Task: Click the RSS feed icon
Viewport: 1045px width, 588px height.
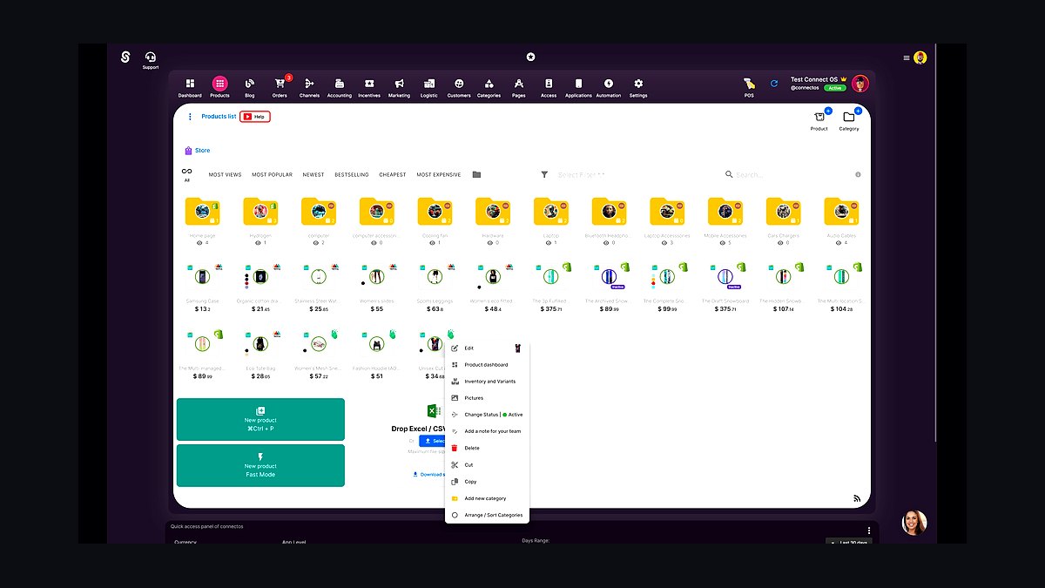Action: tap(857, 498)
